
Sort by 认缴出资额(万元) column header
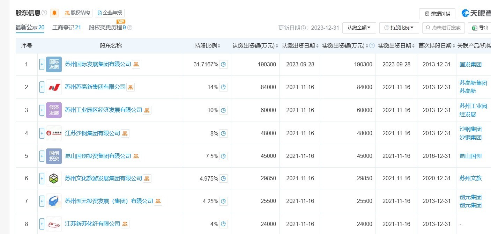coord(256,46)
